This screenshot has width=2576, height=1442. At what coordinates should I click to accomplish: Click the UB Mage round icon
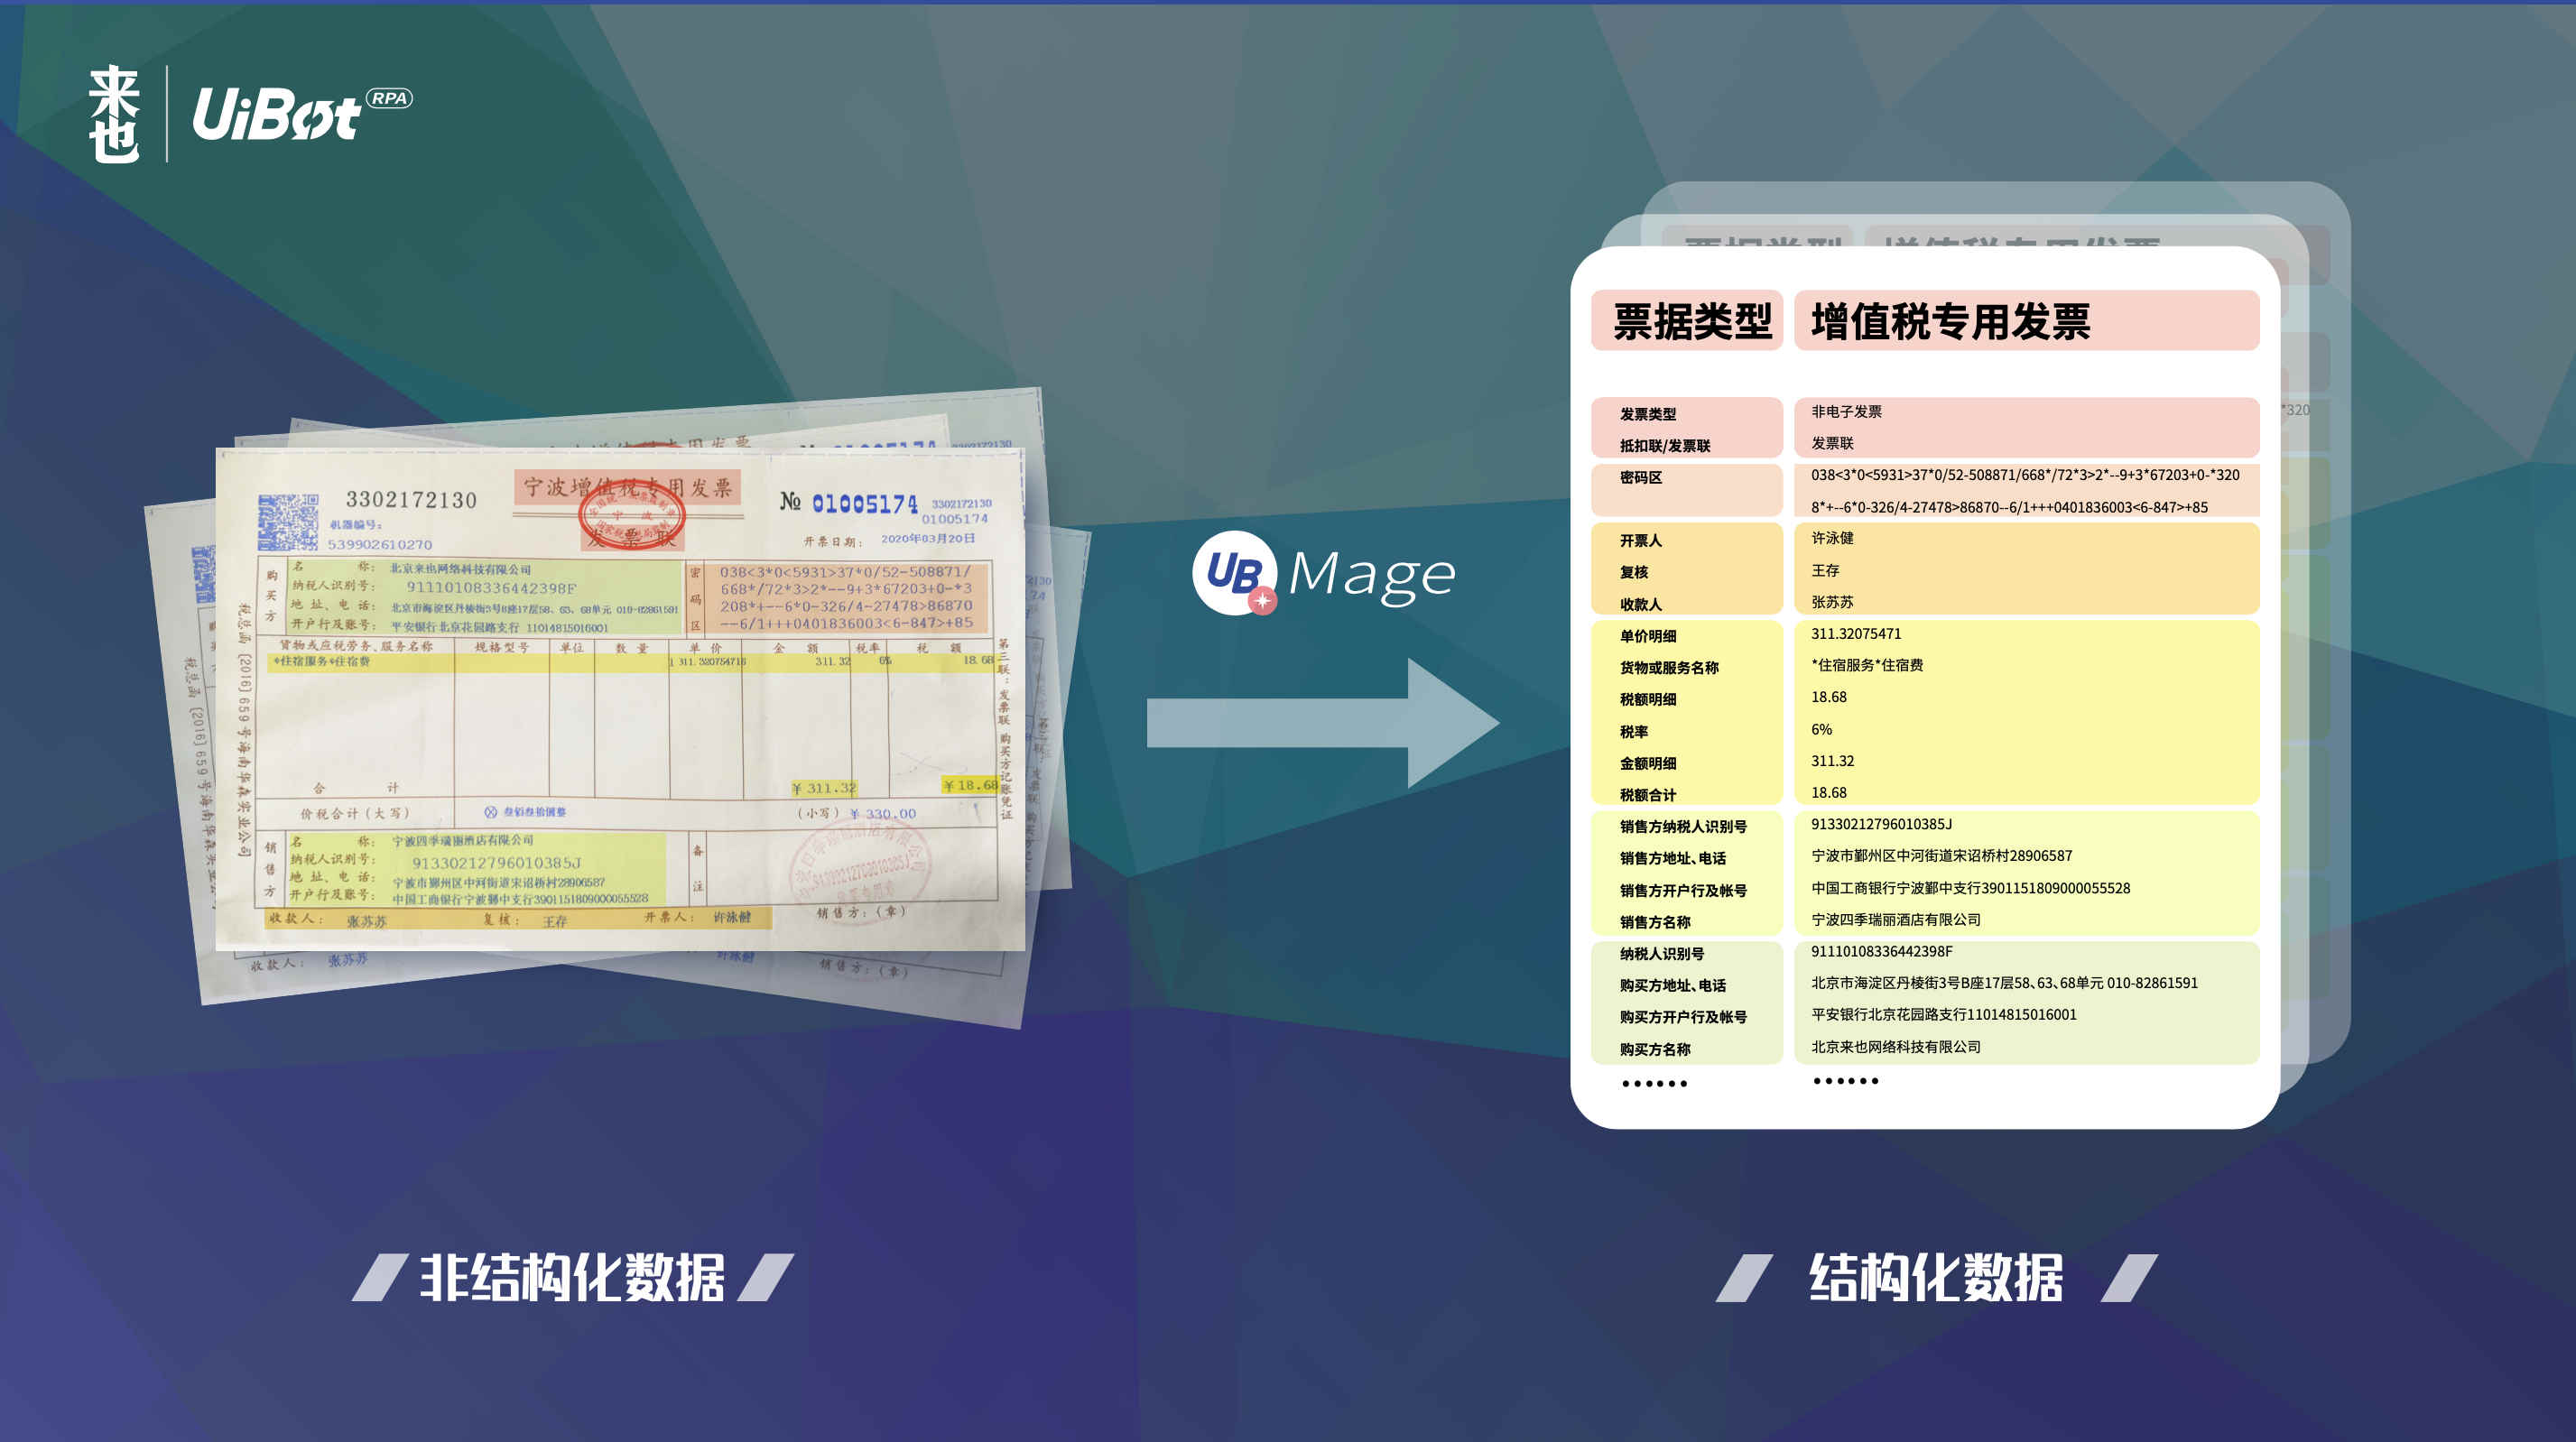pos(1234,573)
